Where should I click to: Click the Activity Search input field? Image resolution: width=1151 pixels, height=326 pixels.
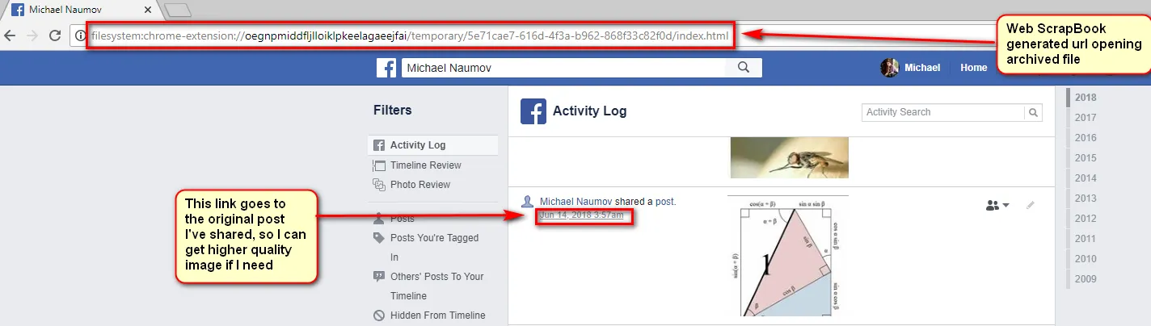(943, 112)
